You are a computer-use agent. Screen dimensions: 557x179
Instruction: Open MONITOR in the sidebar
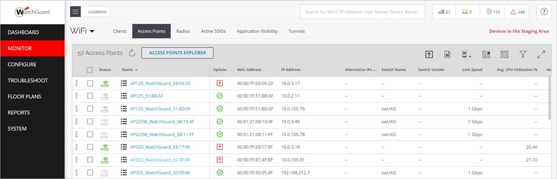(x=32, y=48)
